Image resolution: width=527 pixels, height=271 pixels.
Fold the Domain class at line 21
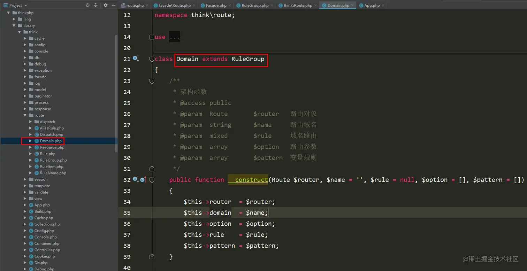152,59
